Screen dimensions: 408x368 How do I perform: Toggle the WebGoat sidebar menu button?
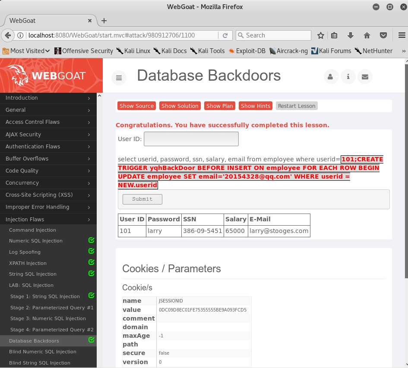point(119,78)
